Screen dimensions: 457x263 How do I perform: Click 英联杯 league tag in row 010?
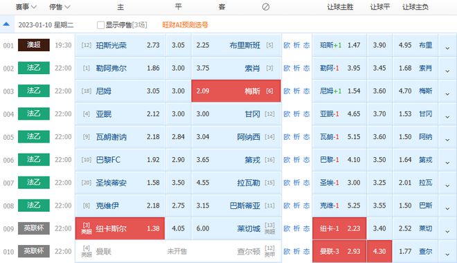34,251
